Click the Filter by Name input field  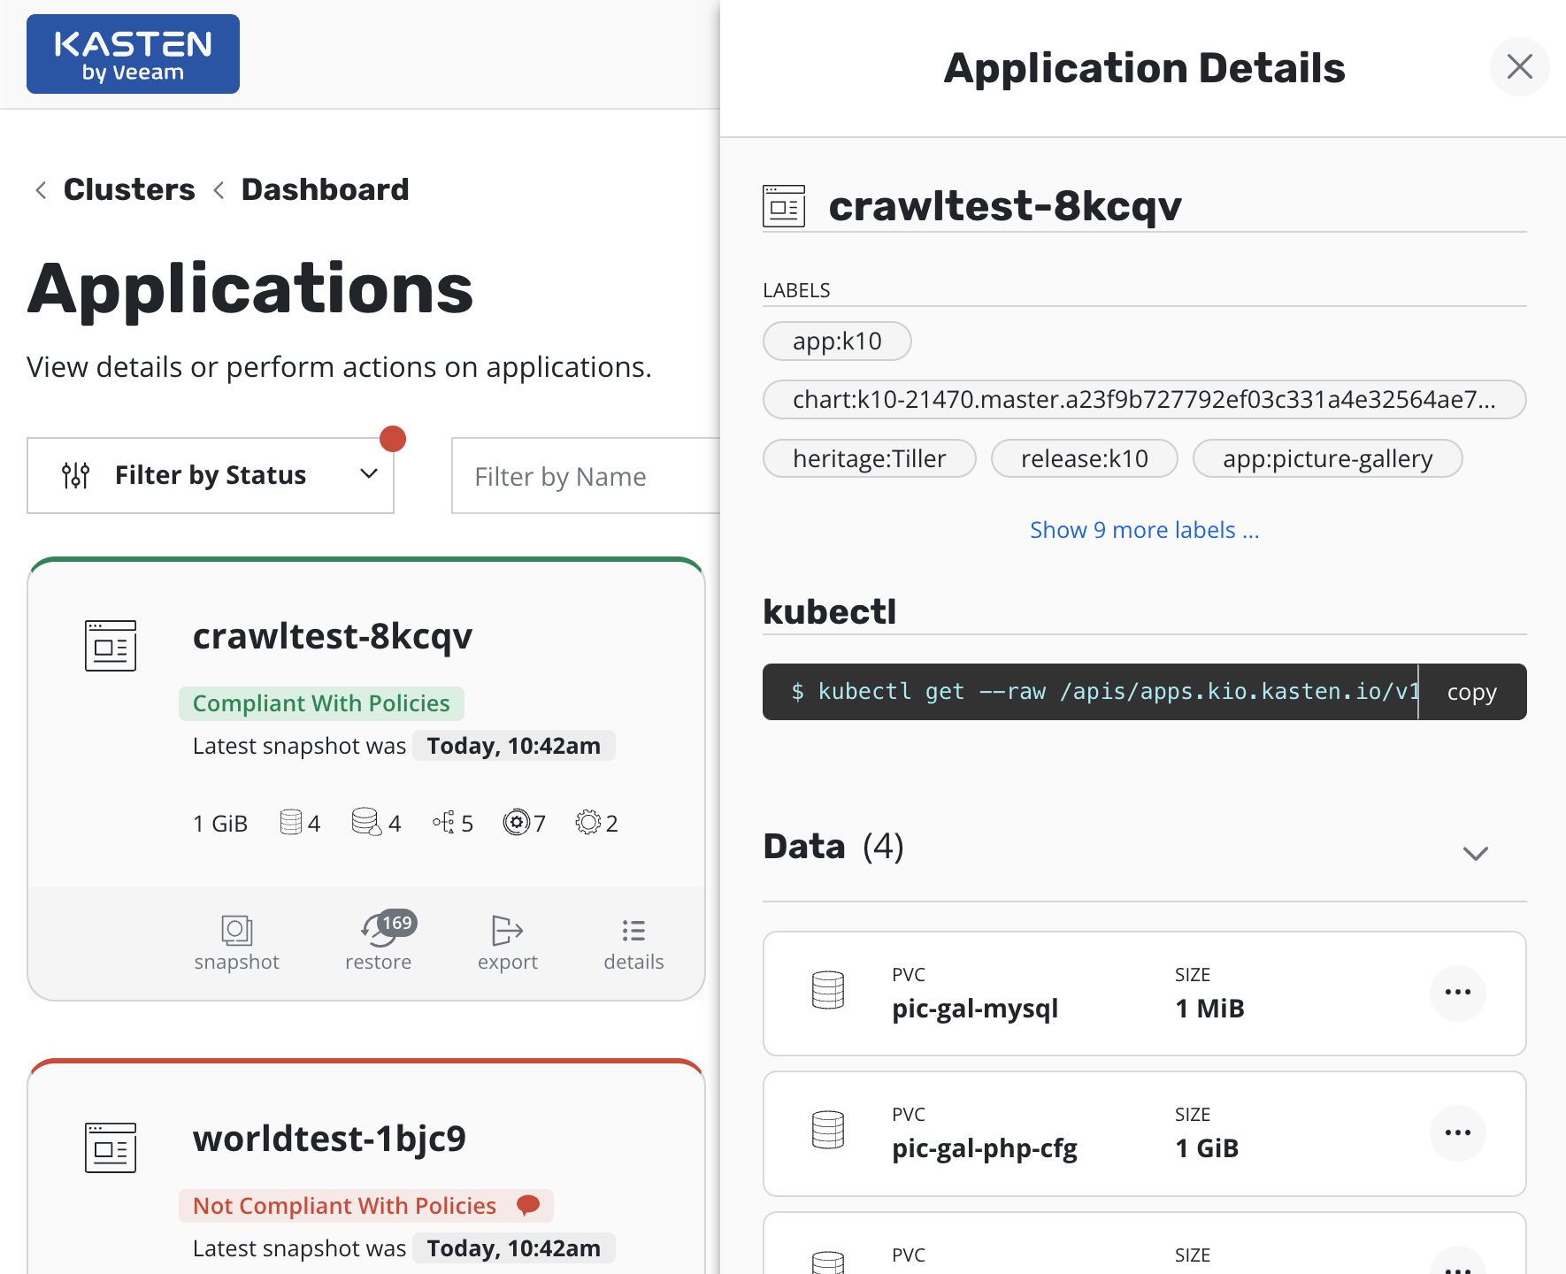tap(586, 476)
